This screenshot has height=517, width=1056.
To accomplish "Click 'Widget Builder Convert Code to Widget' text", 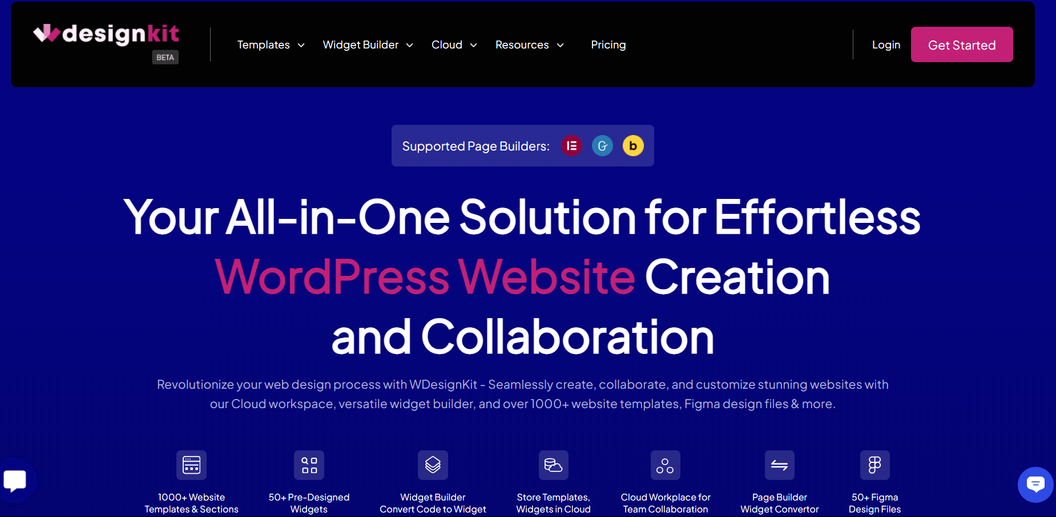I will (433, 503).
